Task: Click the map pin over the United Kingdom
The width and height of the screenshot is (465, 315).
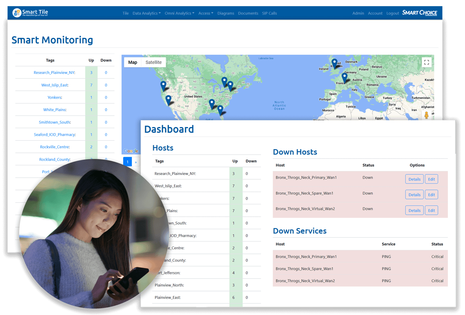Action: [334, 63]
